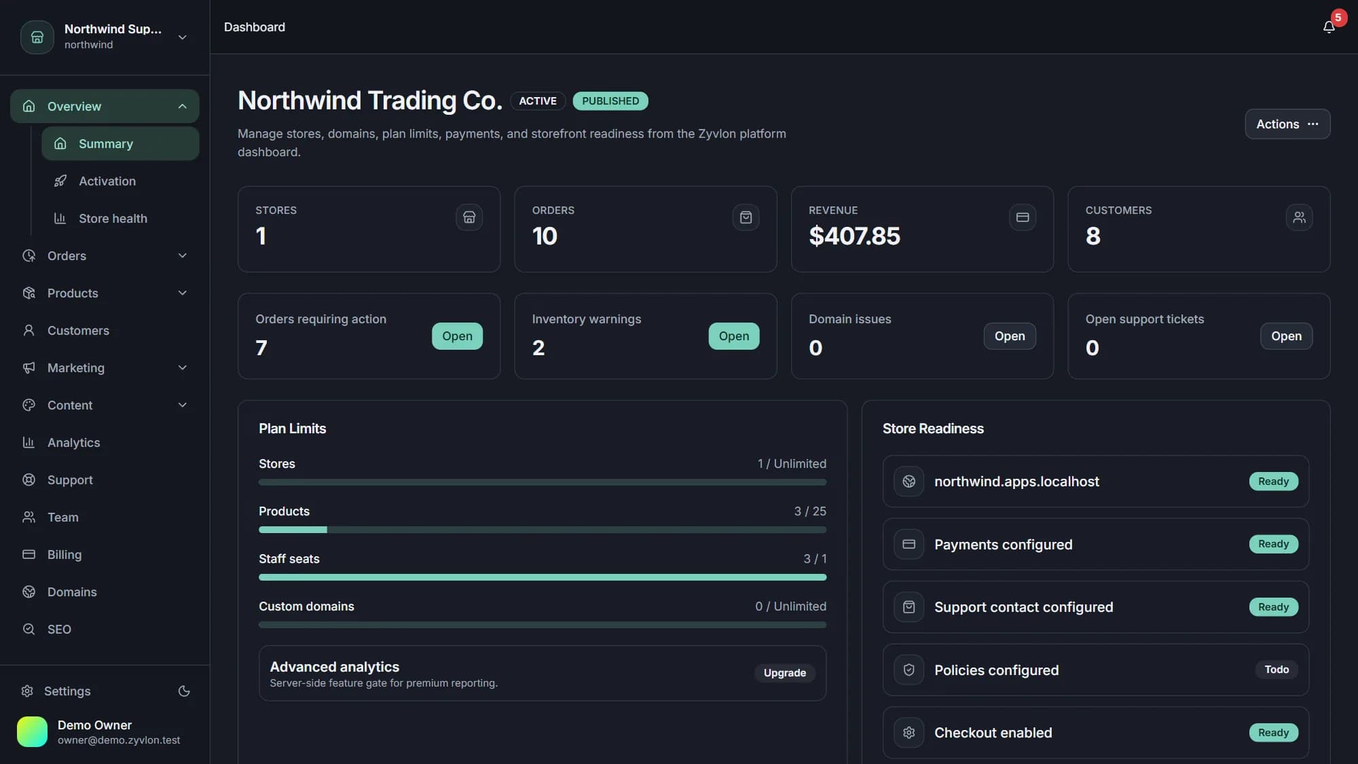Click Upgrade for Advanced analytics
1358x764 pixels.
[x=785, y=673]
